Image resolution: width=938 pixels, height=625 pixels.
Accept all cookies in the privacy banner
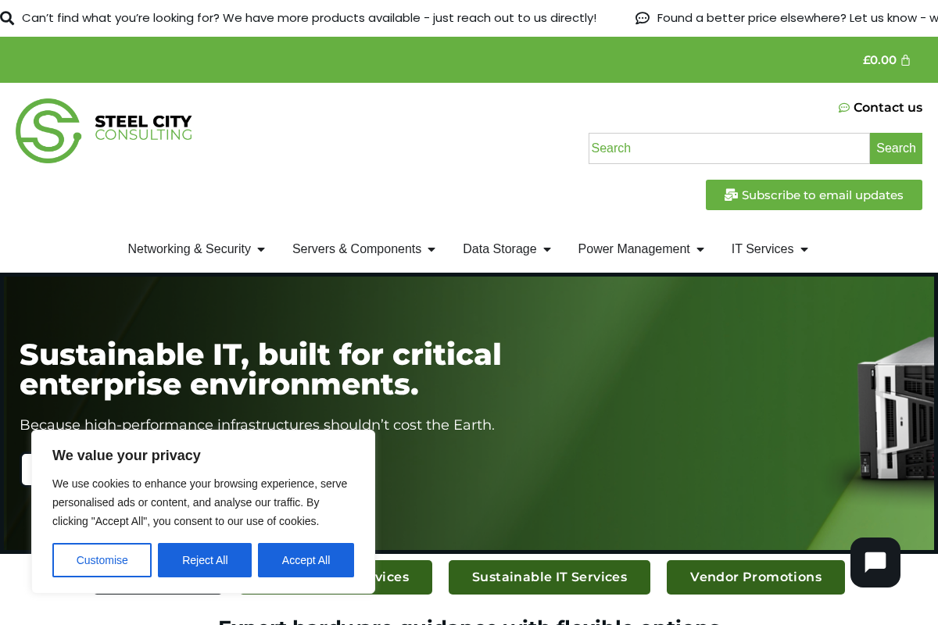coord(306,560)
